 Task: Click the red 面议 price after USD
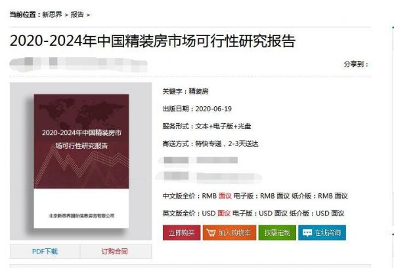point(224,214)
